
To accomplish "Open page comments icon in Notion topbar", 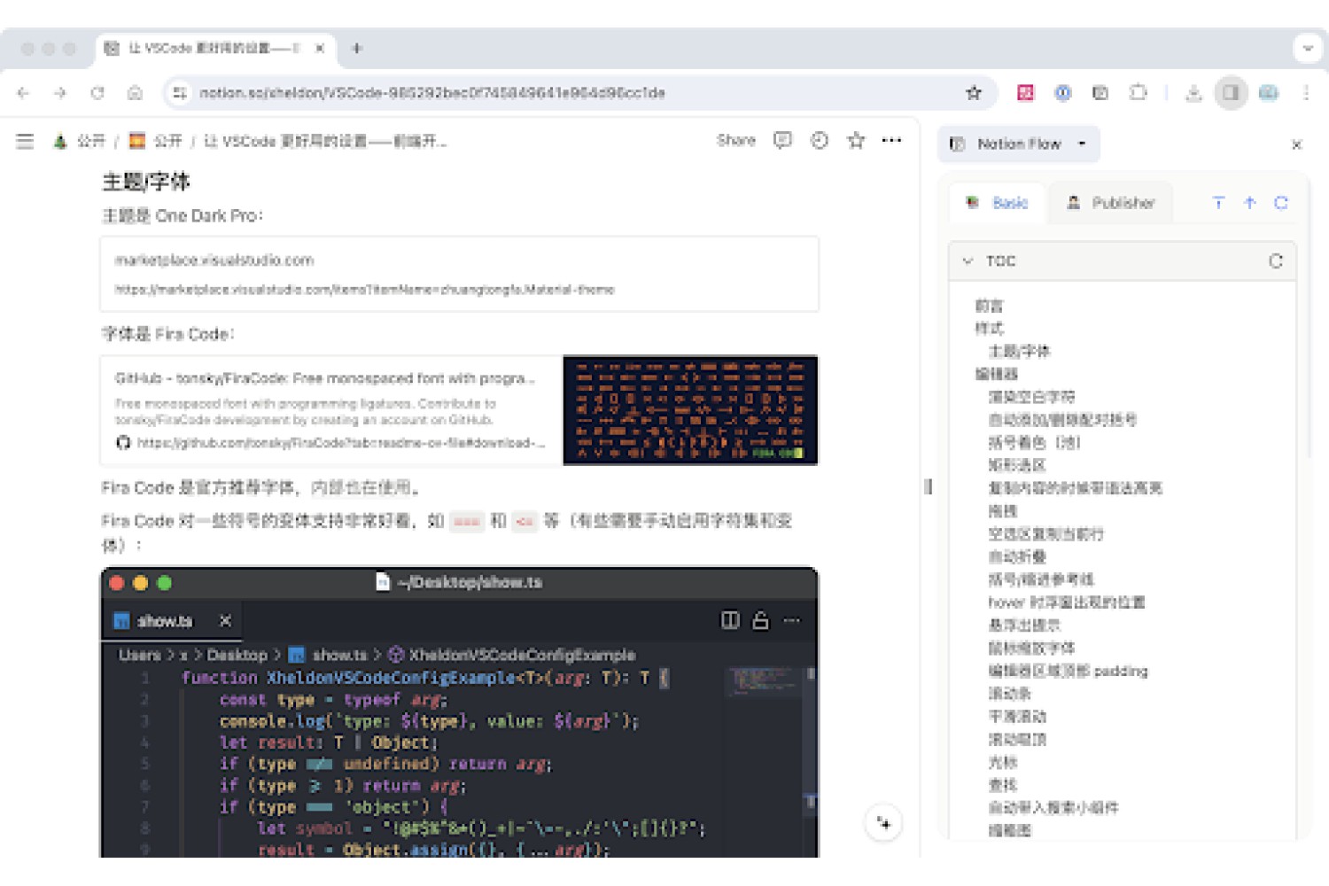I will 782,140.
